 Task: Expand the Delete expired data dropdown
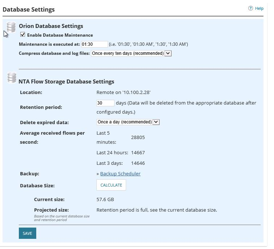128,122
